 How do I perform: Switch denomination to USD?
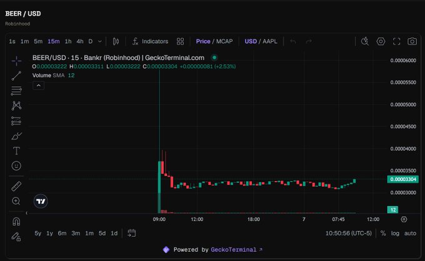pos(251,41)
